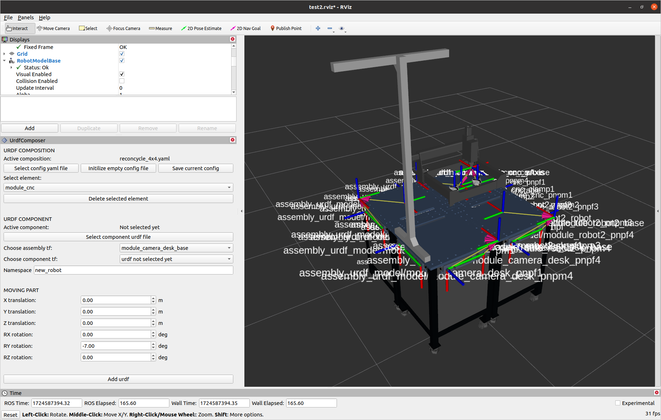Open the eye view options icon
Viewport: 661px width, 420px height.
click(x=342, y=28)
